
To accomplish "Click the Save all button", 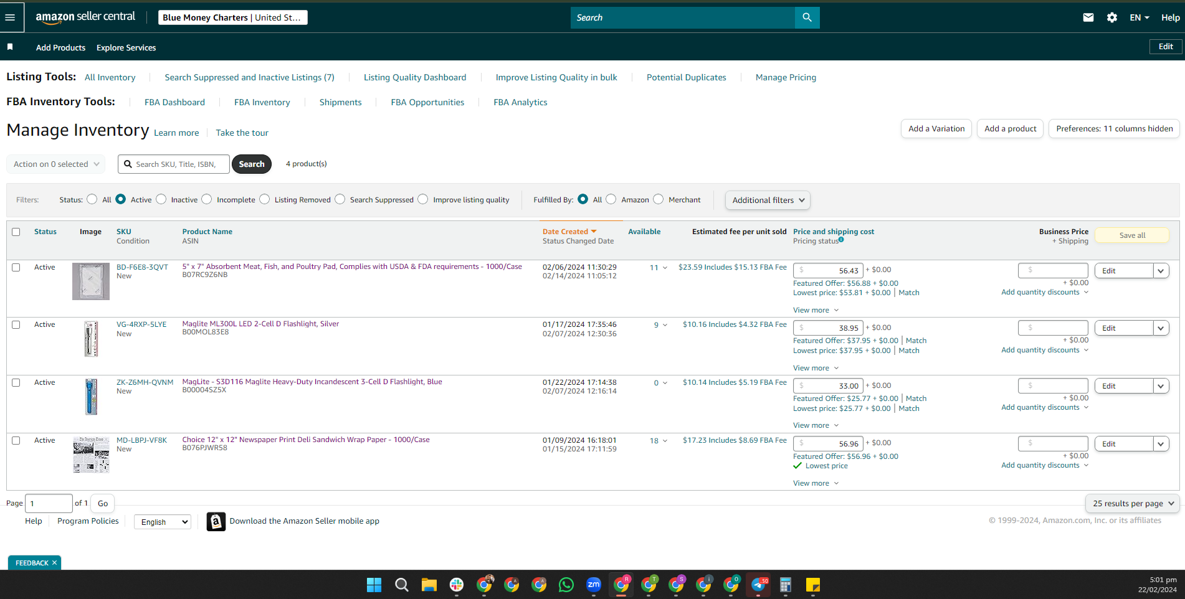I will [x=1132, y=235].
